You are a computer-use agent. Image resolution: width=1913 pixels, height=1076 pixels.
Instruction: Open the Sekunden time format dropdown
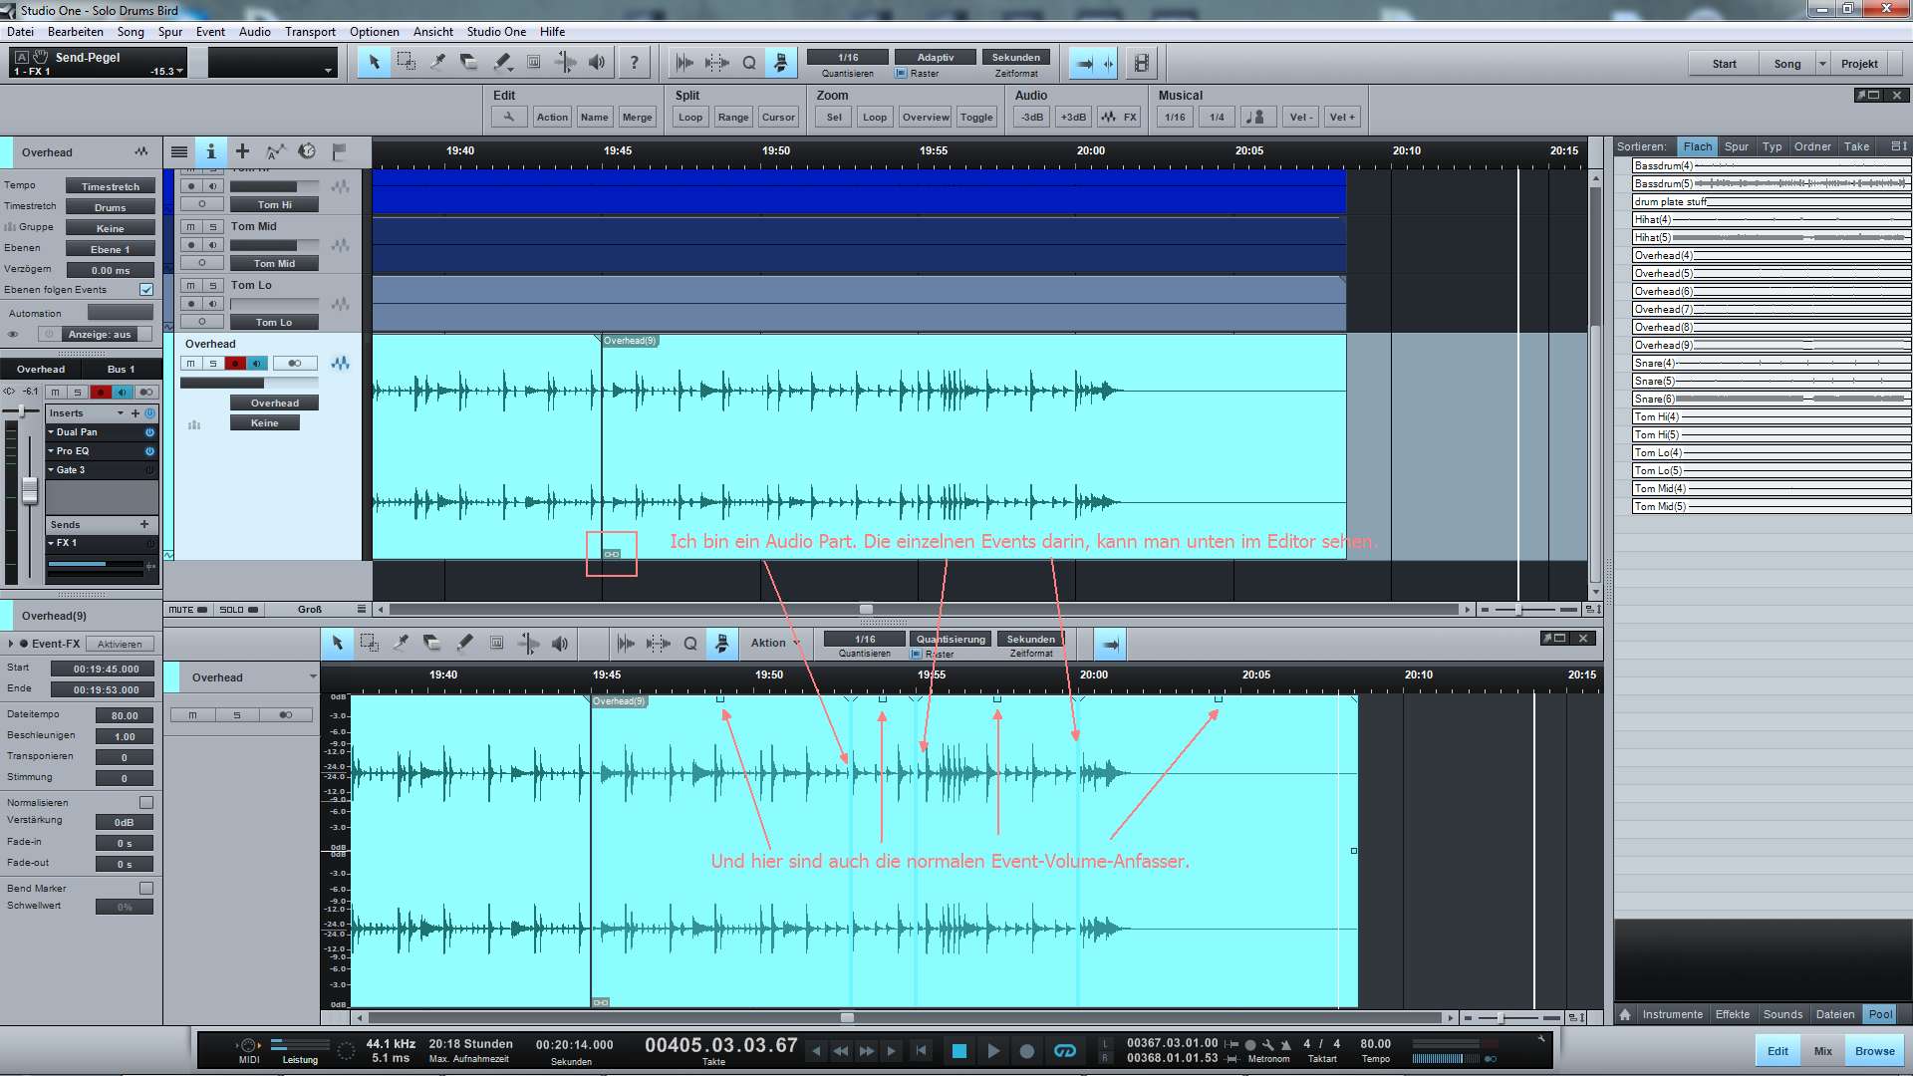point(1016,58)
